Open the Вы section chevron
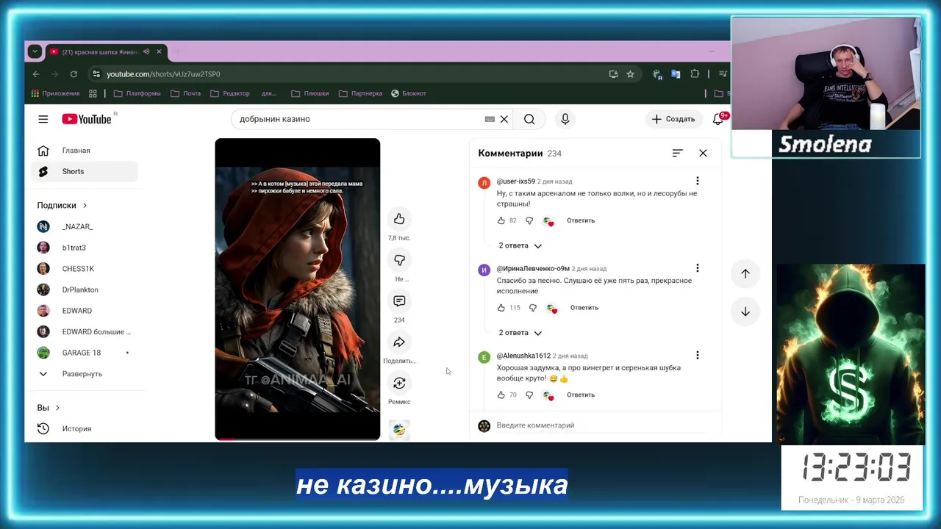 coord(57,408)
